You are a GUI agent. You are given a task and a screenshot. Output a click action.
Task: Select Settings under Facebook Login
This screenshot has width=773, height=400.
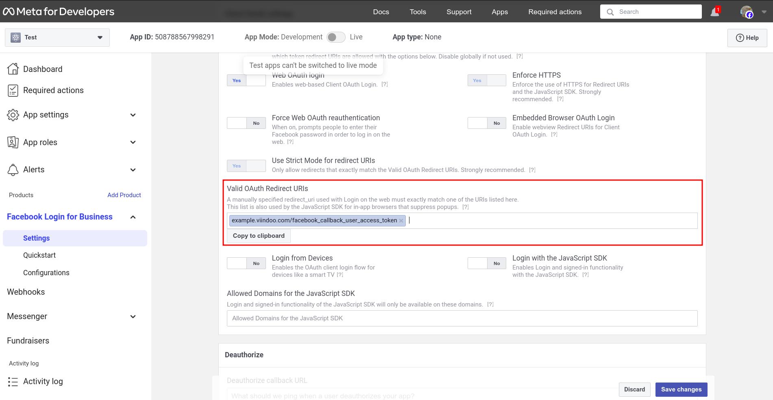(x=75, y=238)
